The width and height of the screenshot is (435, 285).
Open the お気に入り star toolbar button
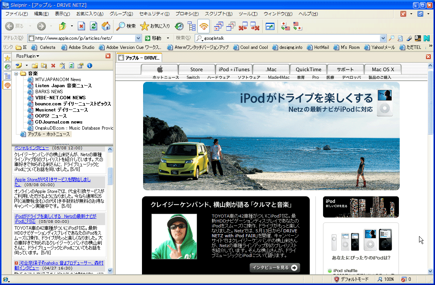pyautogui.click(x=155, y=26)
